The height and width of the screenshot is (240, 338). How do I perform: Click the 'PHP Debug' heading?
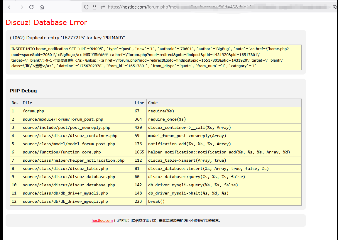point(23,91)
